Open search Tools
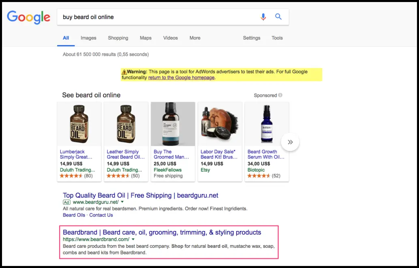Image resolution: width=419 pixels, height=268 pixels. pos(277,38)
